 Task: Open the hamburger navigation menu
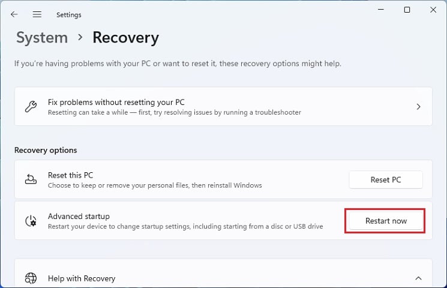[x=37, y=14]
